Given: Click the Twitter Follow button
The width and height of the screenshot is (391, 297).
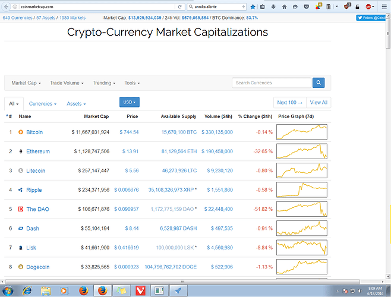Looking at the screenshot, I should point(371,18).
